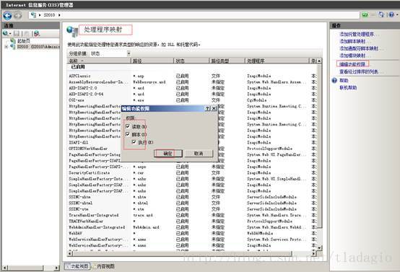Screen dimensions: 400x272
Task: Click the greyed Forward navigation arrow
Action: click(18, 16)
